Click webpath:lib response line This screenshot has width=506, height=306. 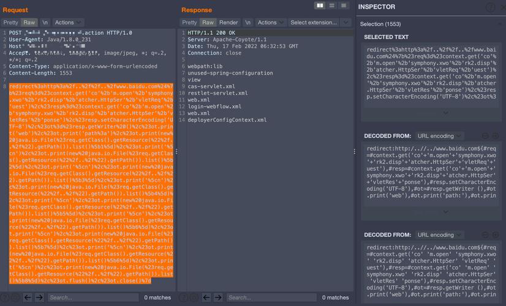coord(205,67)
